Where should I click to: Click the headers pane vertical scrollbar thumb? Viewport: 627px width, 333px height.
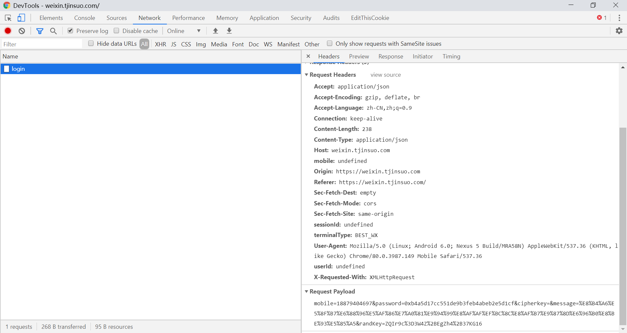623,226
